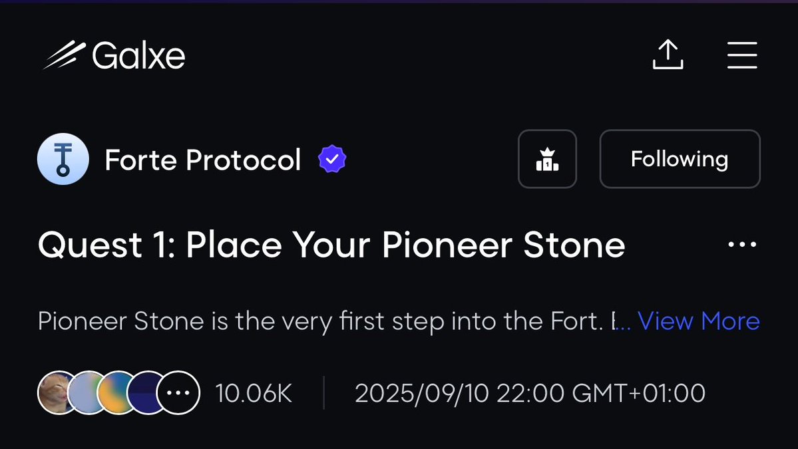
Task: Open the share upload icon
Action: pyautogui.click(x=668, y=55)
